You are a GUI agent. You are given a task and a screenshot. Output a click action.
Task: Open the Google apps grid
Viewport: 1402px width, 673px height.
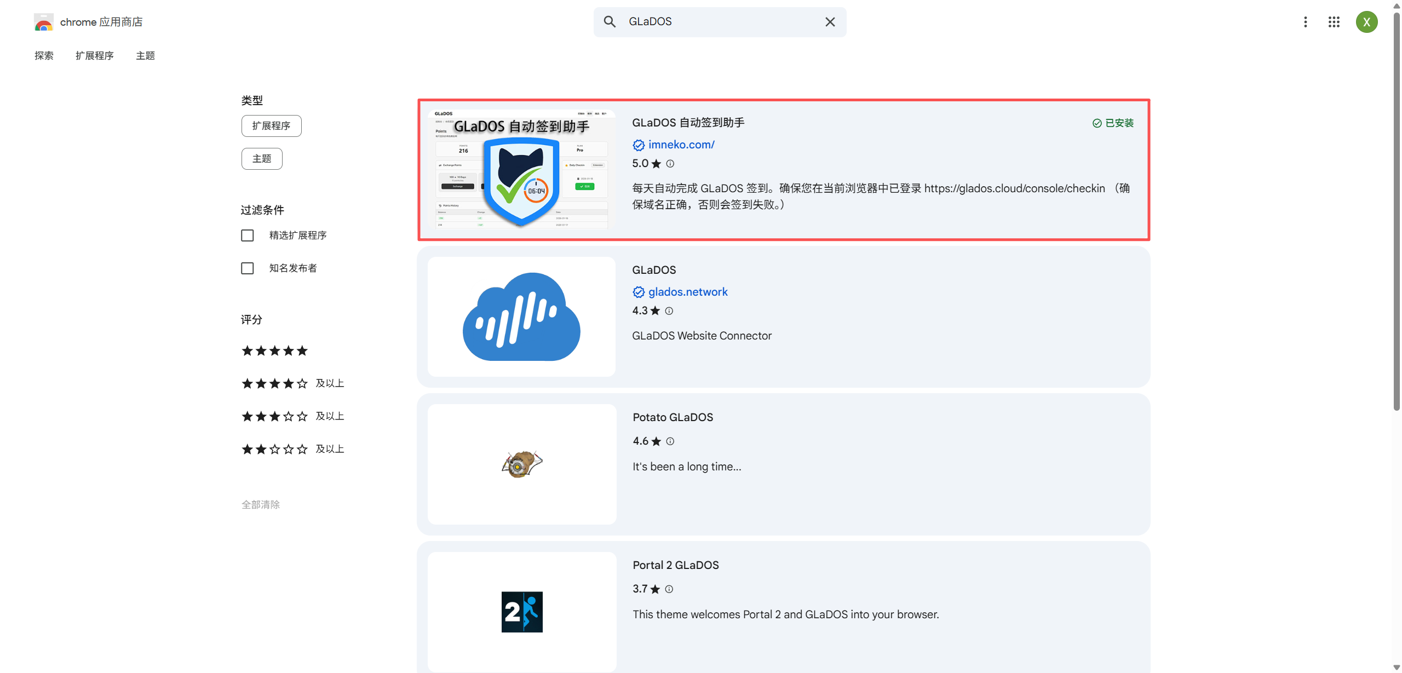click(x=1334, y=22)
